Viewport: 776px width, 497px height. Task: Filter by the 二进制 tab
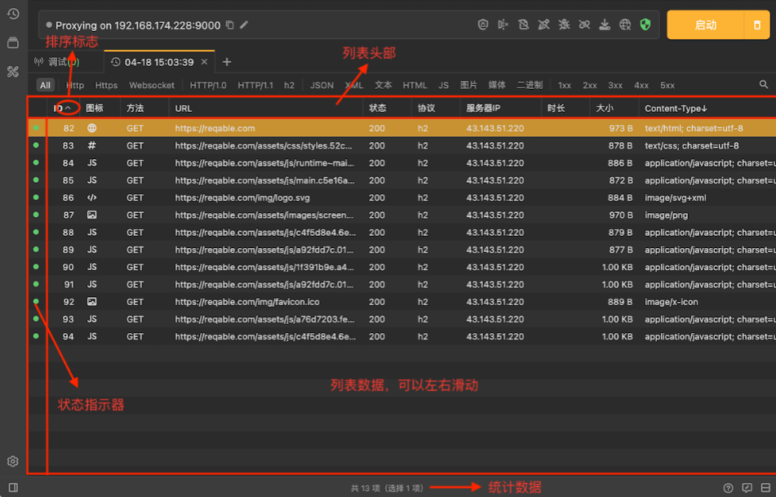[530, 85]
